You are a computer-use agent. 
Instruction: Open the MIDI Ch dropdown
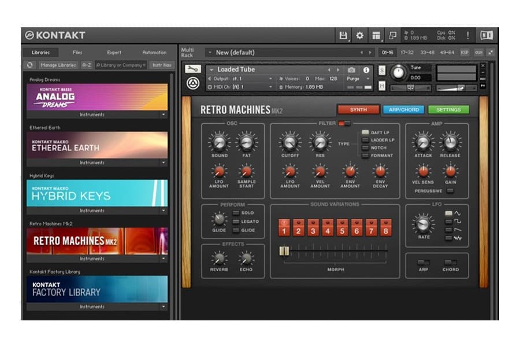(x=270, y=87)
